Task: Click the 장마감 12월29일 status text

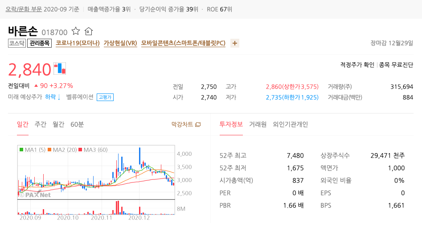Action: click(392, 43)
